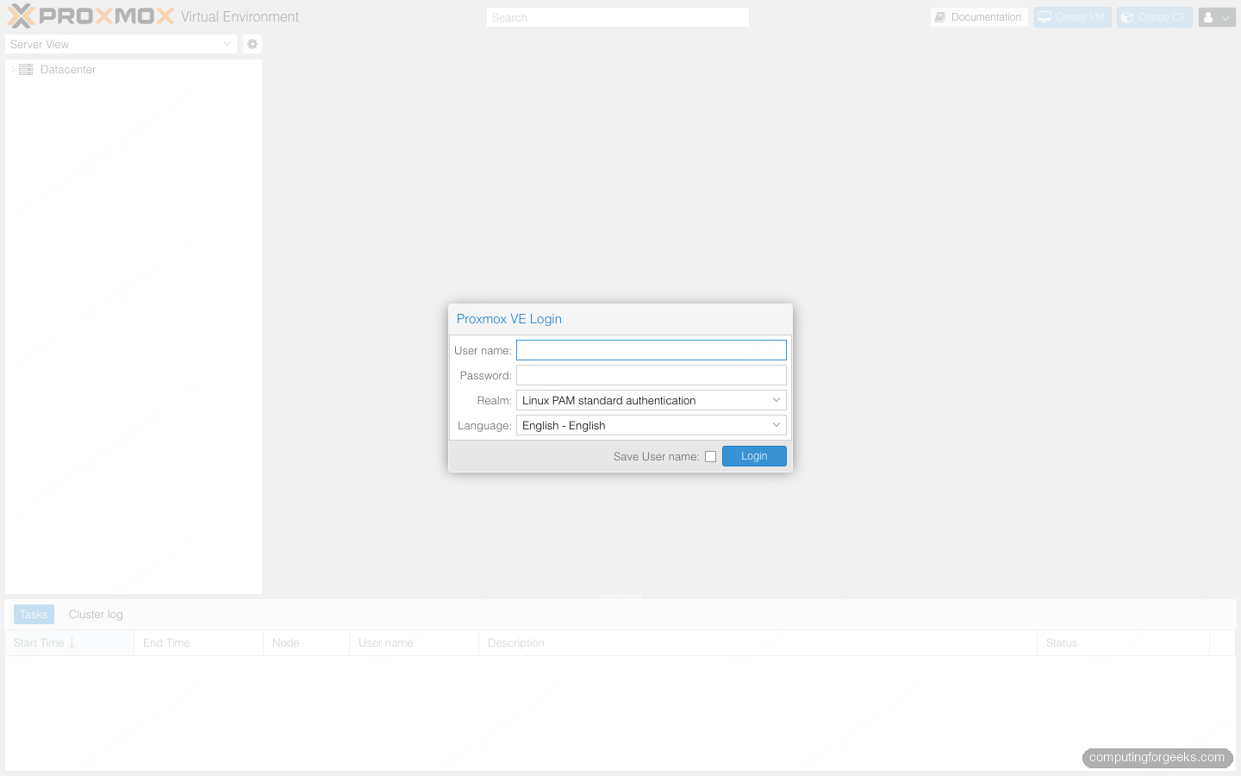Image resolution: width=1241 pixels, height=776 pixels.
Task: Click the Description column header
Action: [758, 643]
